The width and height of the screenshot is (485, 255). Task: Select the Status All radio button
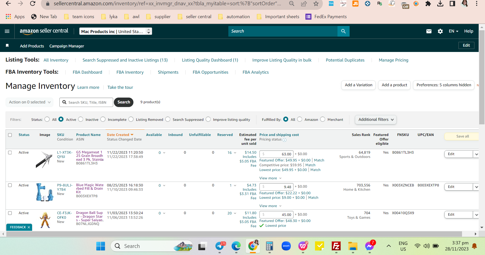[x=47, y=119]
